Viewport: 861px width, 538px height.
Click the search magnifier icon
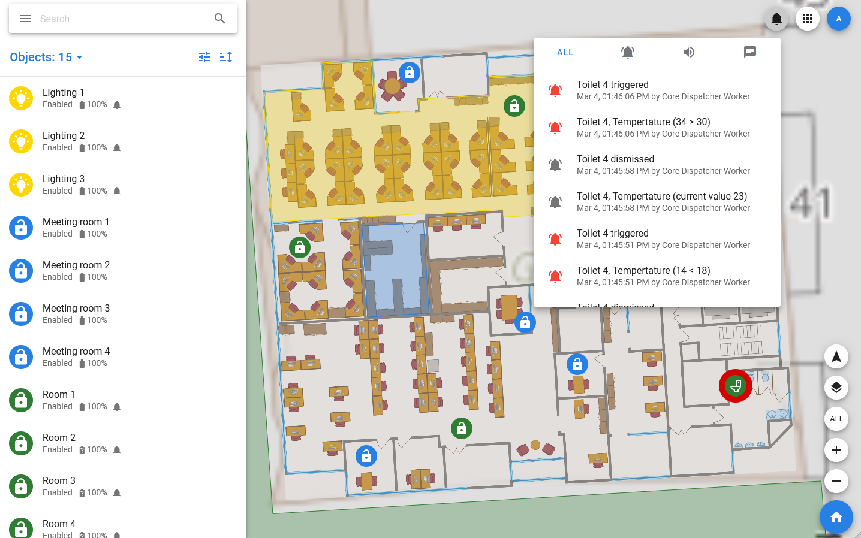click(x=220, y=19)
